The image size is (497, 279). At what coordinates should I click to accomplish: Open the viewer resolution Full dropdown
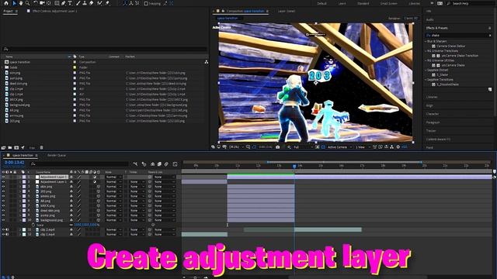(x=303, y=147)
